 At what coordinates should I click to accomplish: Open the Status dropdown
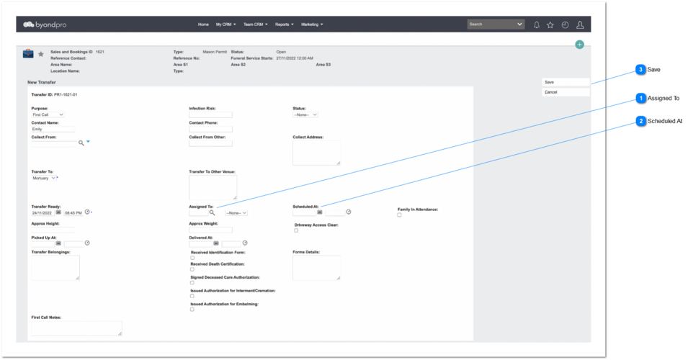click(305, 115)
